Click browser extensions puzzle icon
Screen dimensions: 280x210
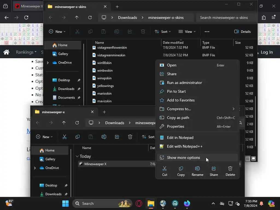tap(264, 17)
